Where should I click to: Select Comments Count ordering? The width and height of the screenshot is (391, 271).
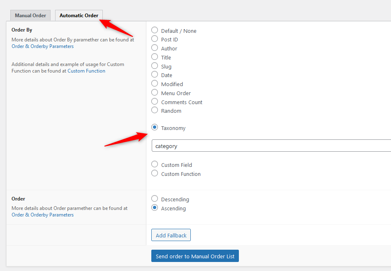pyautogui.click(x=155, y=101)
